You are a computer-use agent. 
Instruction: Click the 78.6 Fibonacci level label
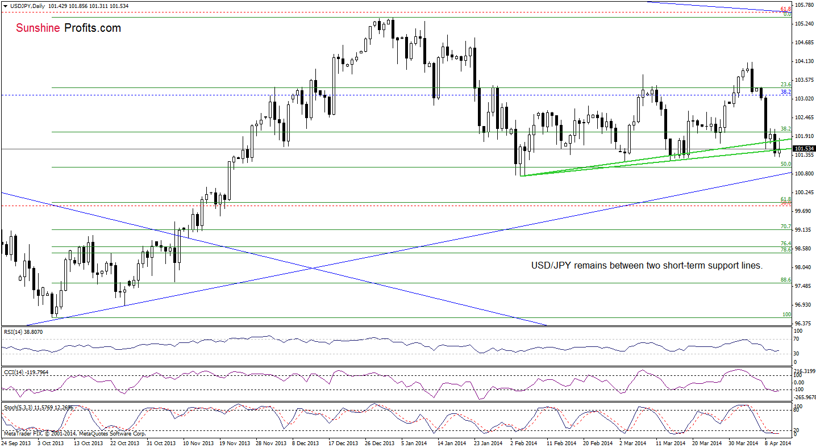coord(786,250)
